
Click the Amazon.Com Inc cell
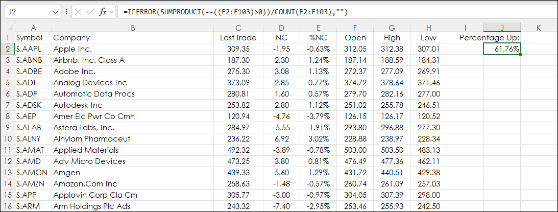click(133, 184)
